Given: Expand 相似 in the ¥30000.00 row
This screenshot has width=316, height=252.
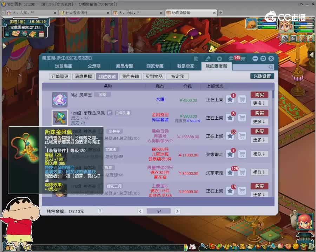Looking at the screenshot, I should tap(259, 172).
